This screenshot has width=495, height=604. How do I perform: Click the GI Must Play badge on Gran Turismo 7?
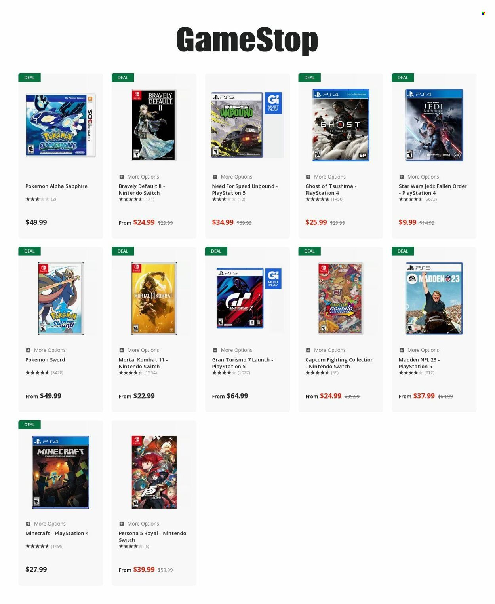(x=273, y=278)
